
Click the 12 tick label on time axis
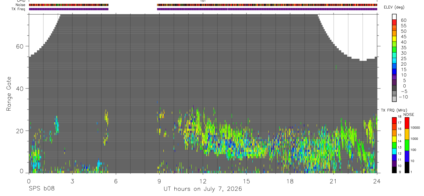pyautogui.click(x=203, y=181)
